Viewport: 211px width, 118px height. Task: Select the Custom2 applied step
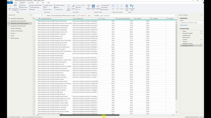185,42
